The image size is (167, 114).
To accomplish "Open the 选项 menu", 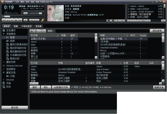I will click(27, 2).
